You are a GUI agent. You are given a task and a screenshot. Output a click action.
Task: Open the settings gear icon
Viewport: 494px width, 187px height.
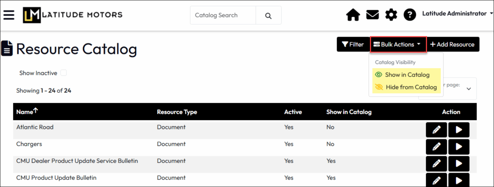pos(391,15)
